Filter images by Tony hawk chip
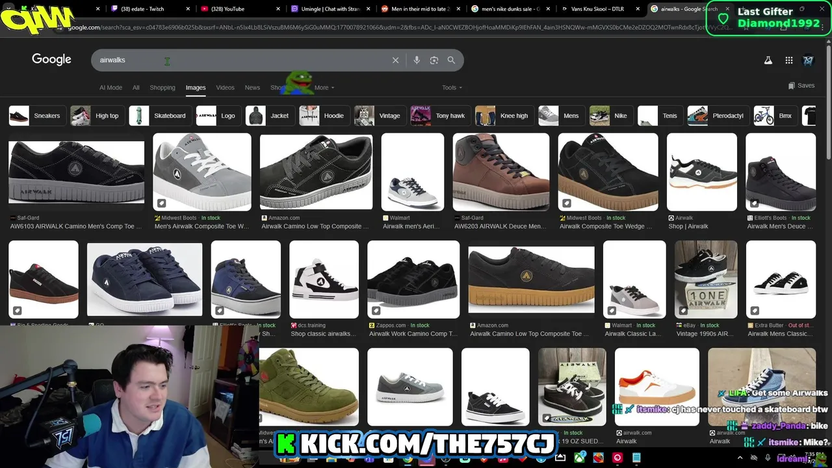This screenshot has height=468, width=832. click(440, 116)
